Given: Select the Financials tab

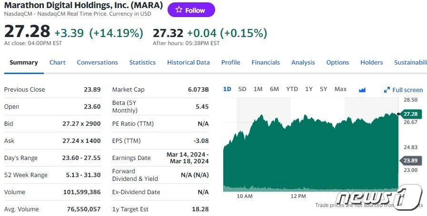Looking at the screenshot, I should point(266,62).
